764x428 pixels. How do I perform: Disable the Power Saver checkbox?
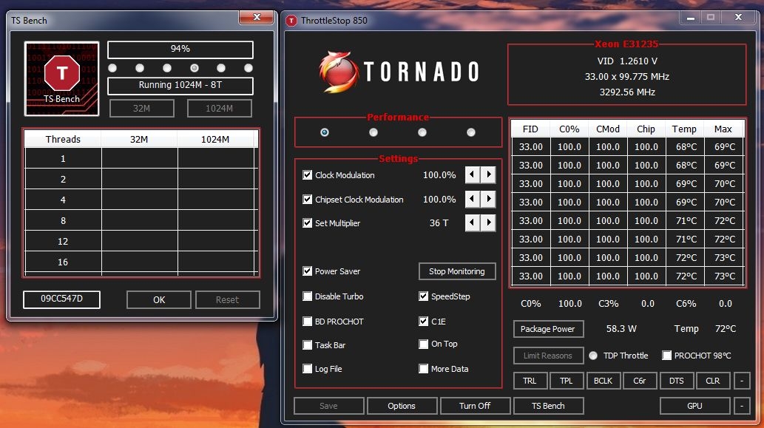point(308,271)
